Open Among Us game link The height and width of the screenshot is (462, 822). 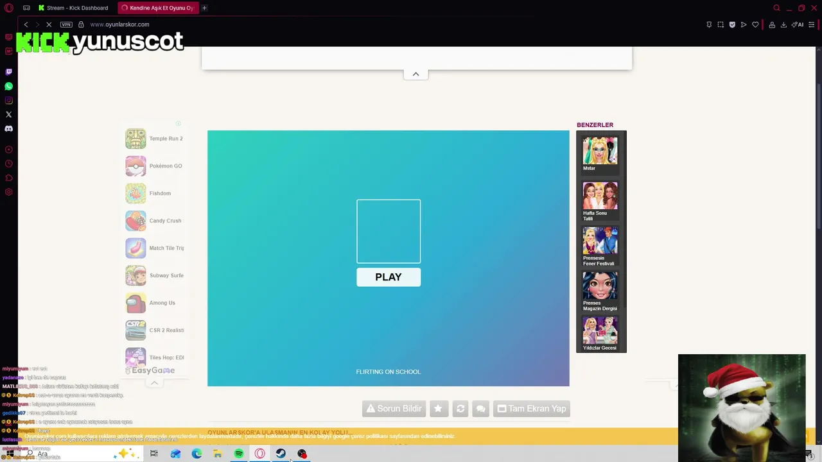click(155, 303)
